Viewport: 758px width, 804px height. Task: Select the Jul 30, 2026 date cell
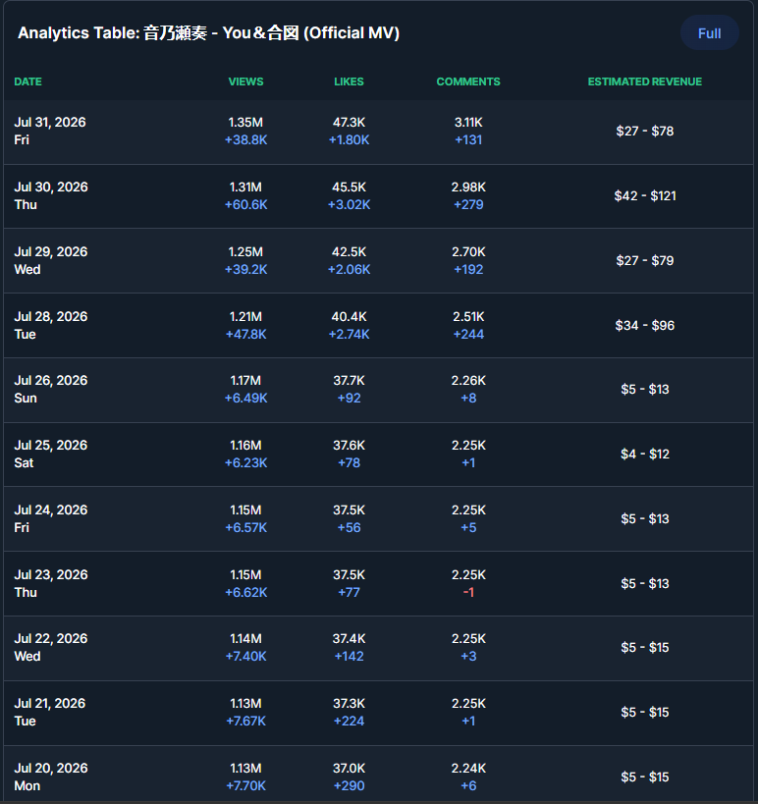tap(51, 196)
